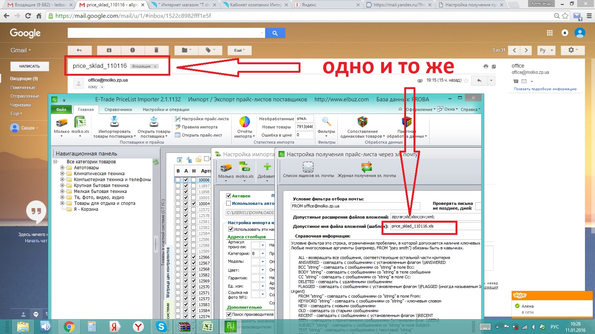
Task: Print the price_sklad_110116 email
Action: 486,66
